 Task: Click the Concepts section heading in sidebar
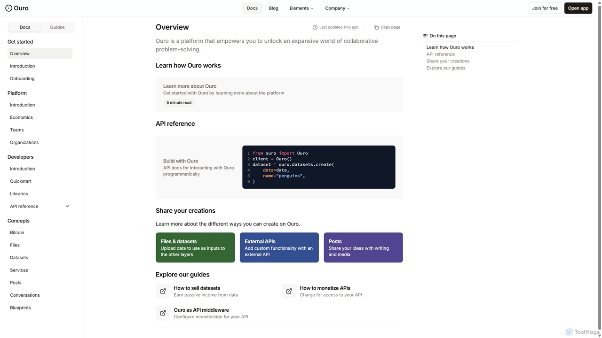point(18,221)
